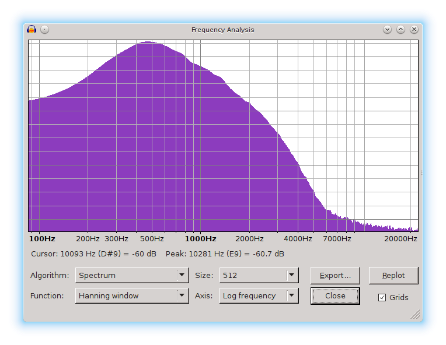
Task: Click the 1000Hz axis label
Action: pyautogui.click(x=201, y=239)
